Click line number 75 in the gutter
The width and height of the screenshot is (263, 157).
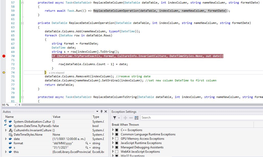pos(13,77)
